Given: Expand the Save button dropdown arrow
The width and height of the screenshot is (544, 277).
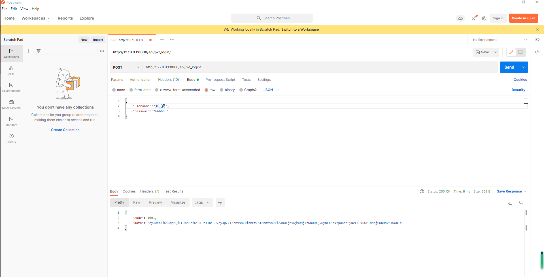Looking at the screenshot, I should pos(496,52).
